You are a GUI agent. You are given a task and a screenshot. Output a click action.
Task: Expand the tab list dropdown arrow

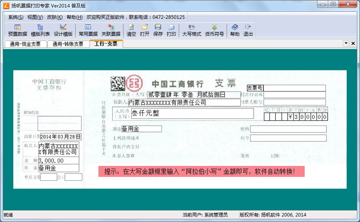click(x=346, y=43)
